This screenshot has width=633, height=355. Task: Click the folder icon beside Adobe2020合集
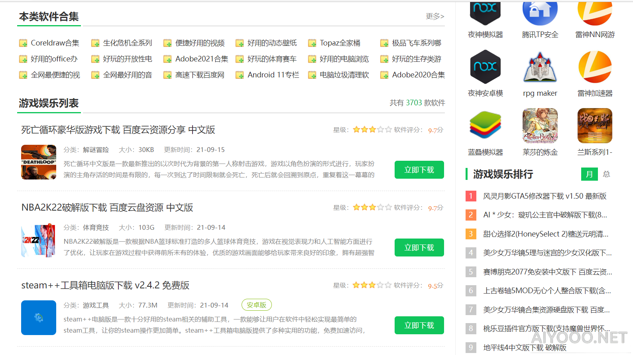click(x=384, y=75)
